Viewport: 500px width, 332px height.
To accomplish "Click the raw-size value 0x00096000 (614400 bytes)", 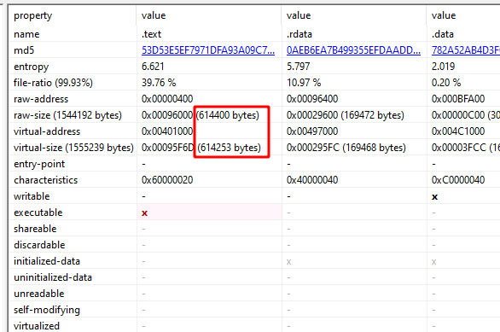I will (x=201, y=115).
